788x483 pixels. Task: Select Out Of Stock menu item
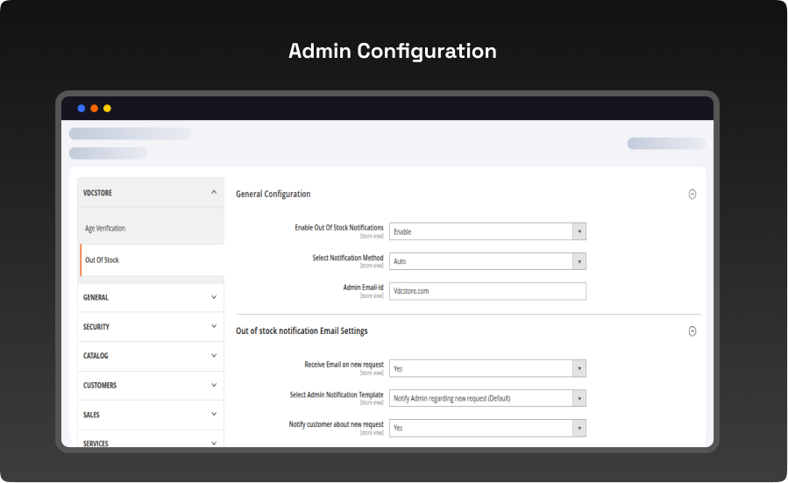coord(102,260)
